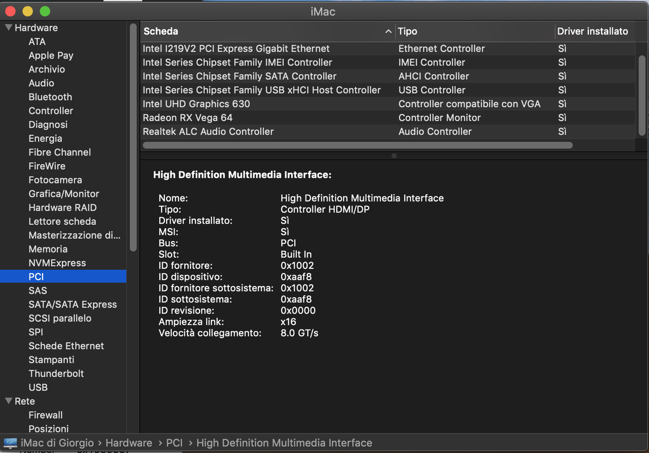
Task: Select SCSI parallelo in the sidebar
Action: pos(60,319)
